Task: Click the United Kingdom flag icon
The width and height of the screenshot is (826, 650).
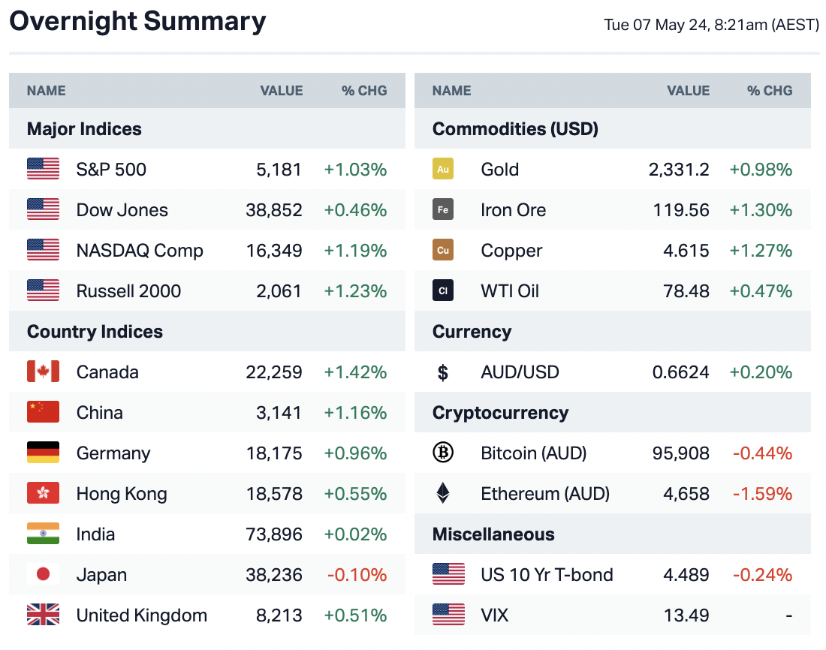Action: pyautogui.click(x=43, y=615)
